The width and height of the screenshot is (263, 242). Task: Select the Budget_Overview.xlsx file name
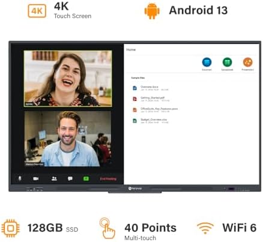click(154, 119)
